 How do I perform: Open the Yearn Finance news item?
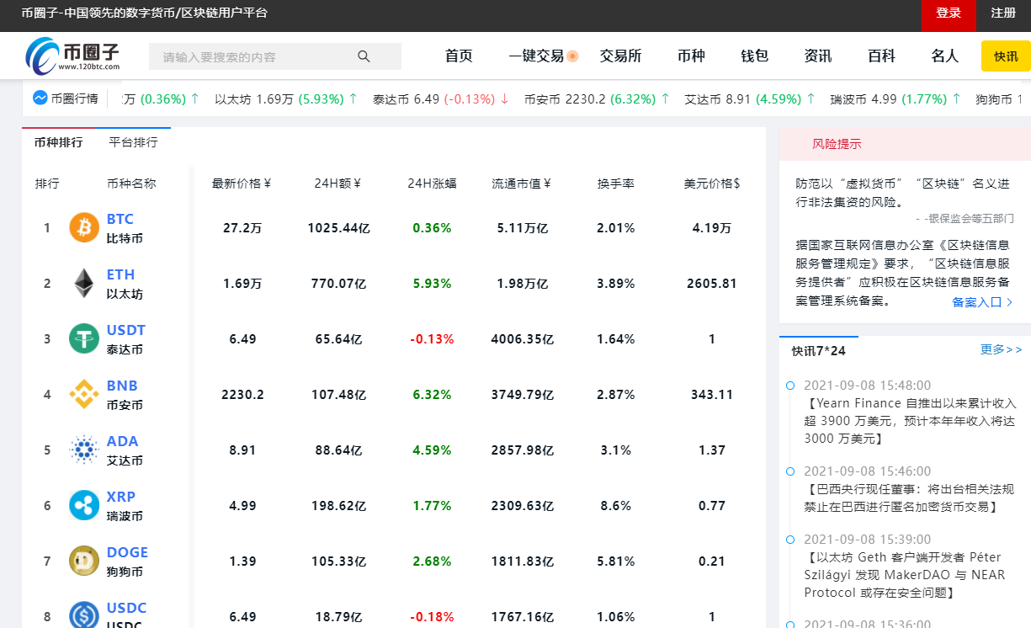pos(911,421)
